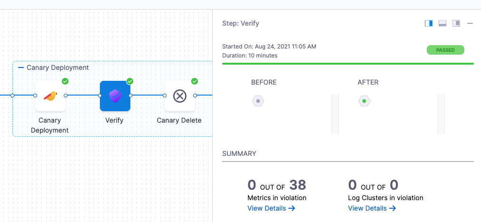This screenshot has width=481, height=222.
Task: Switch details panel to bottom layout
Action: point(442,23)
